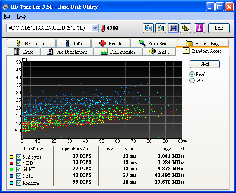The height and width of the screenshot is (193, 236).
Task: Open the options wrench icon
Action: (x=185, y=28)
